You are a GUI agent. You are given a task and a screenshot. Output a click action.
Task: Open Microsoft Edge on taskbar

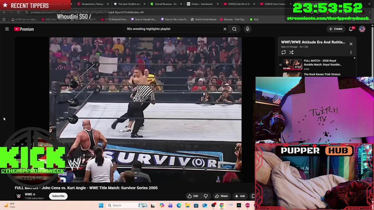tap(179, 205)
